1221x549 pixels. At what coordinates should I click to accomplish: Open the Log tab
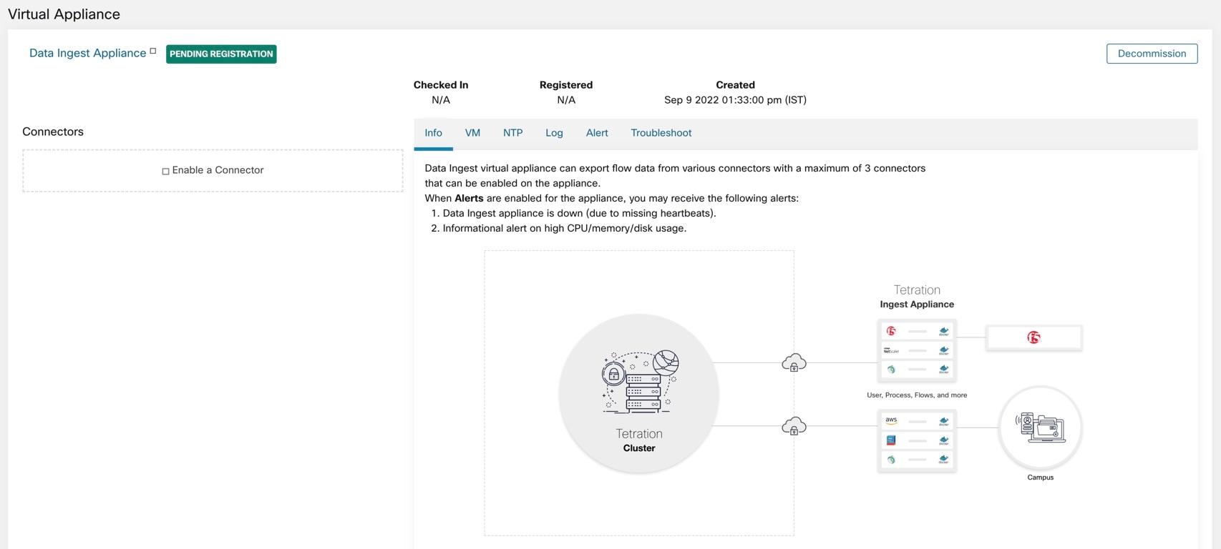[x=554, y=133]
